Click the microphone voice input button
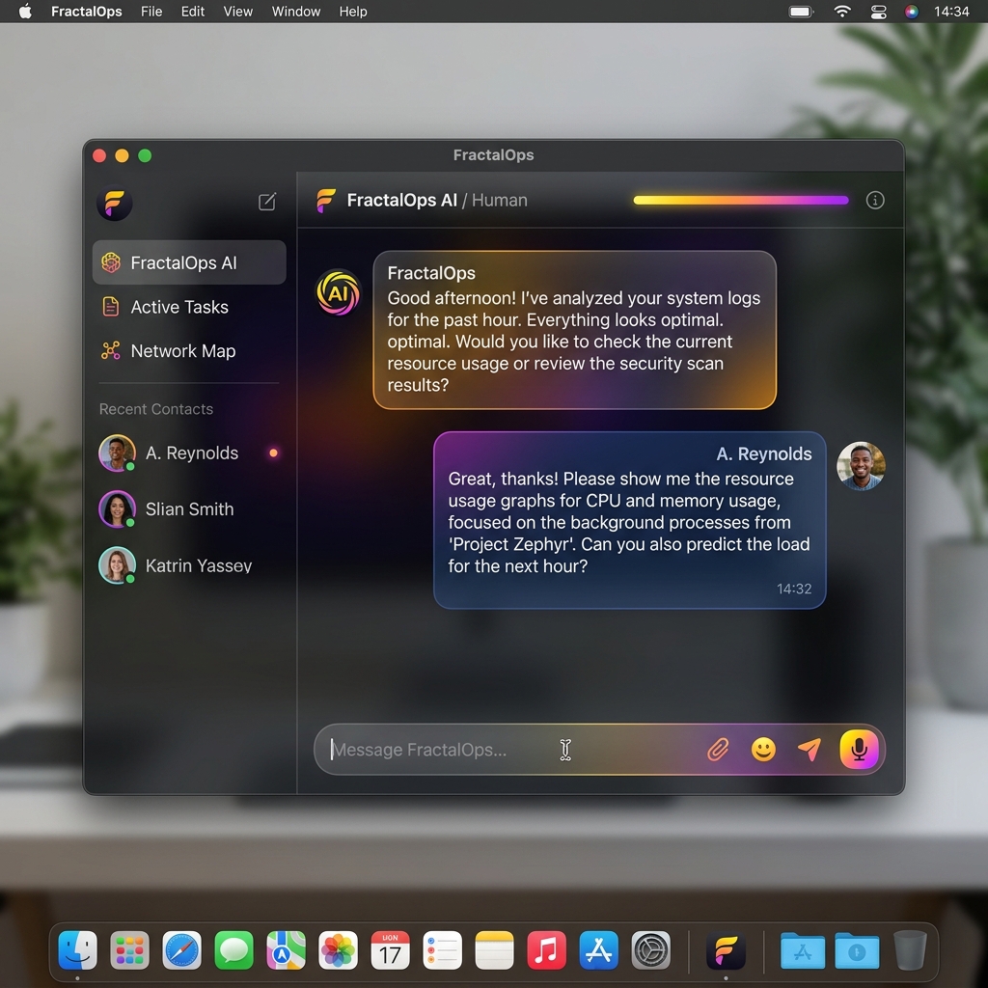This screenshot has width=988, height=988. [859, 749]
